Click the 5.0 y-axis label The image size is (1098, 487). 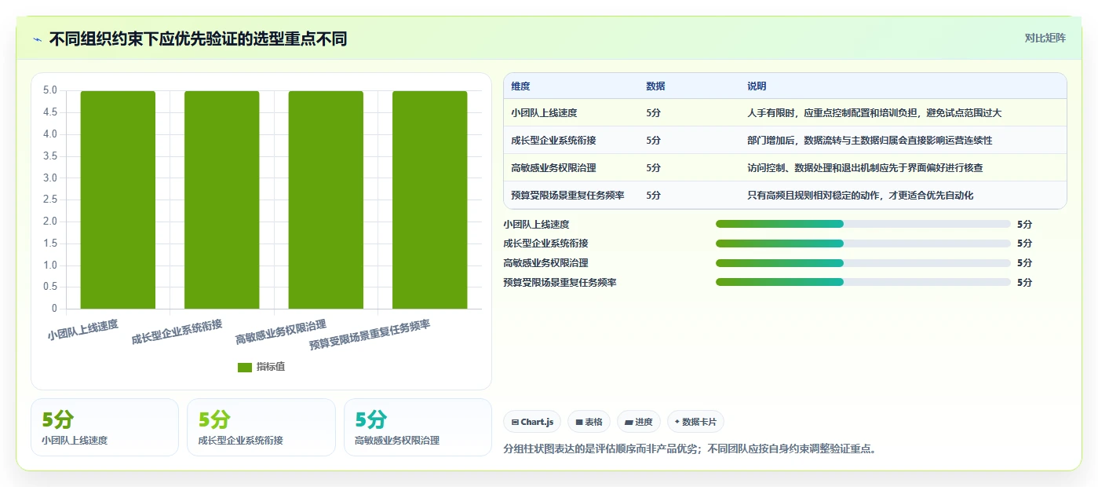(x=49, y=90)
